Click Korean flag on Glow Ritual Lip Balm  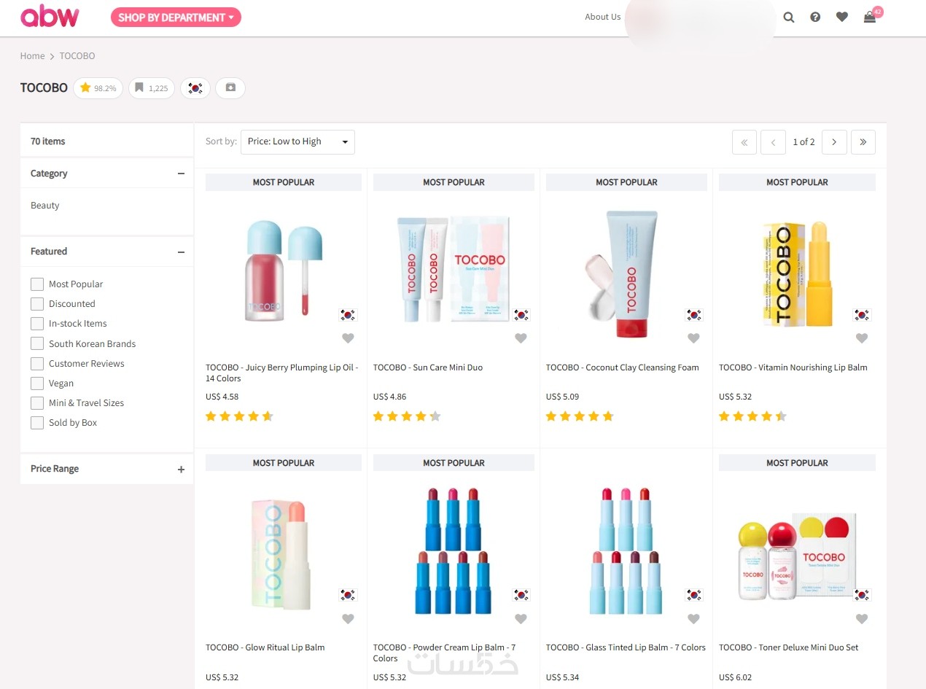coord(348,595)
